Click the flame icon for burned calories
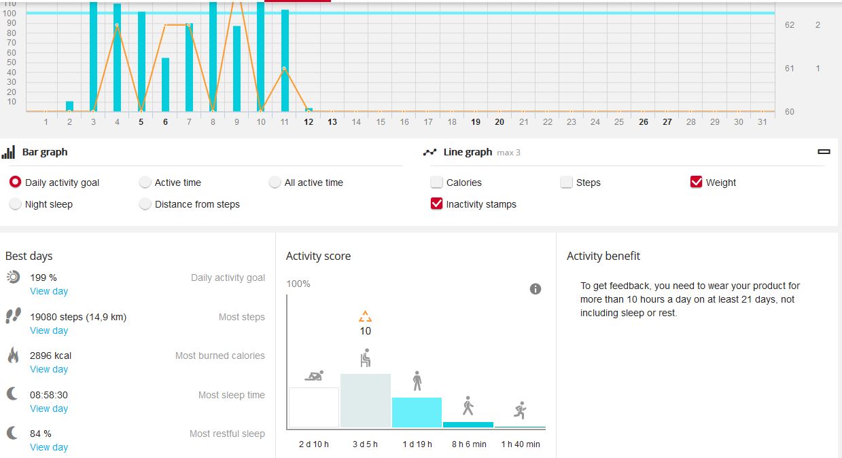 tap(13, 356)
